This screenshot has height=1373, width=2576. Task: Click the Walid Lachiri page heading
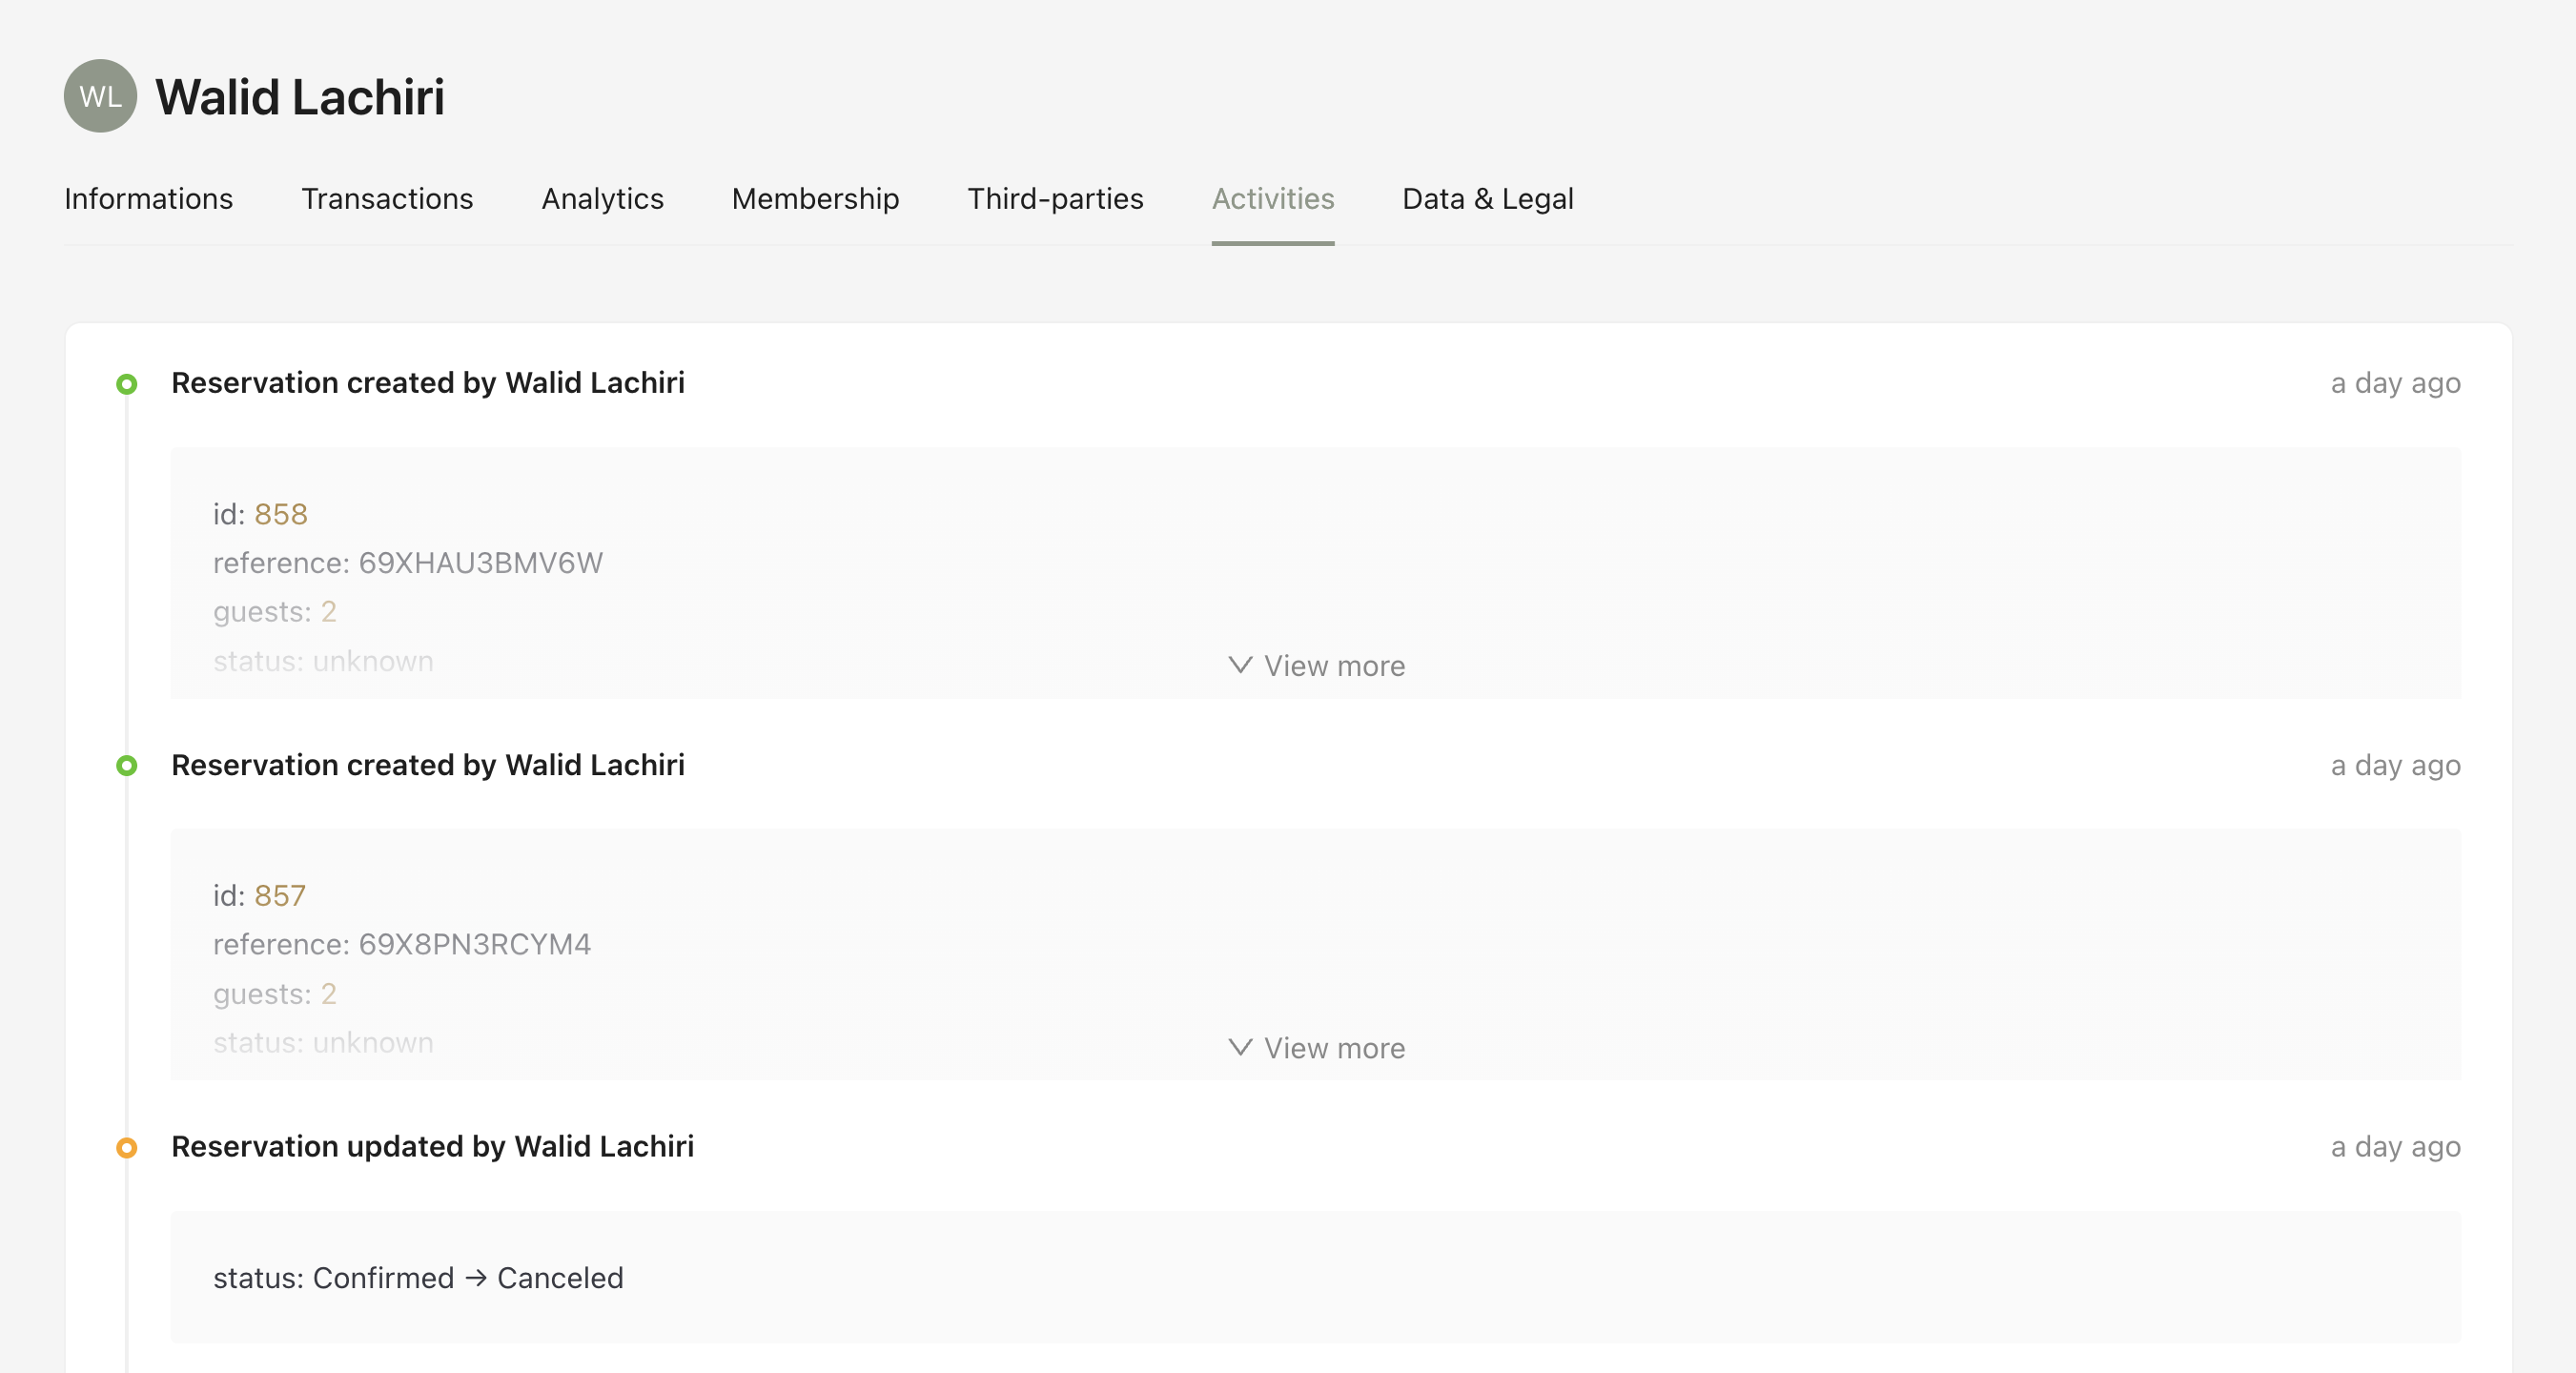coord(300,97)
